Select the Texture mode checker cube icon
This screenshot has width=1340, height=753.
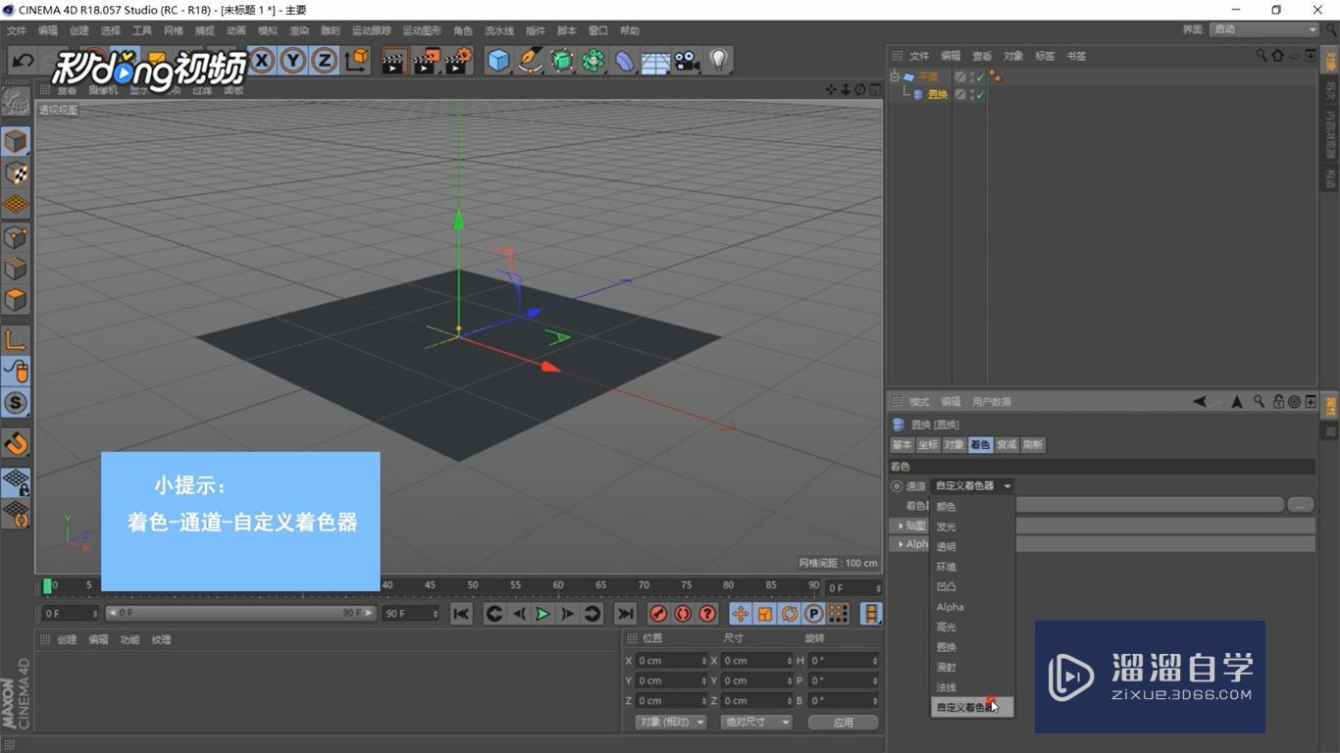(16, 173)
